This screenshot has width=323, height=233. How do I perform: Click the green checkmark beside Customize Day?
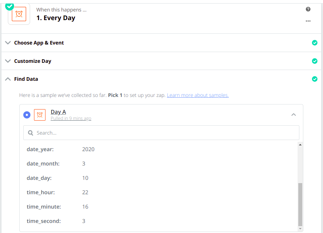pos(314,61)
